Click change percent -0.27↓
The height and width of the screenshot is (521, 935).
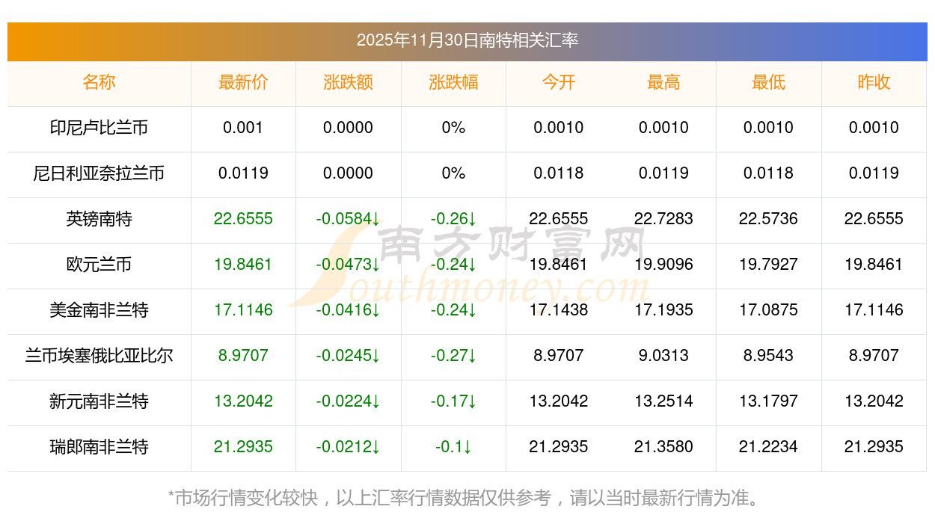[x=453, y=356]
